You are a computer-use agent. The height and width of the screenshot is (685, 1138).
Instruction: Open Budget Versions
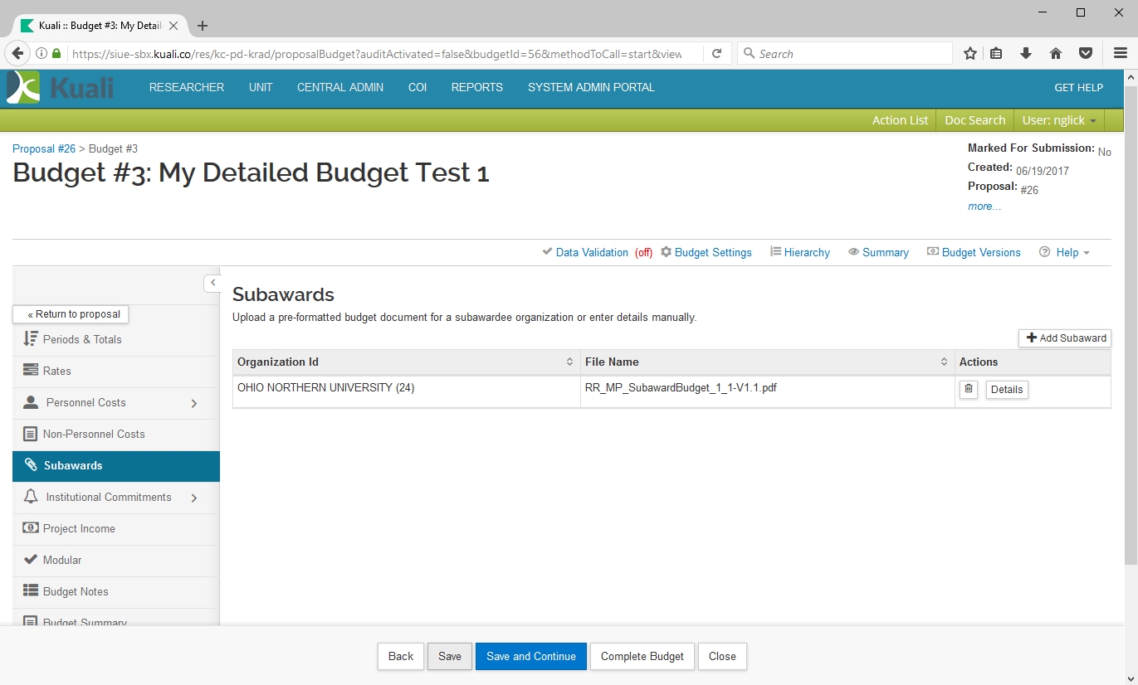click(974, 252)
